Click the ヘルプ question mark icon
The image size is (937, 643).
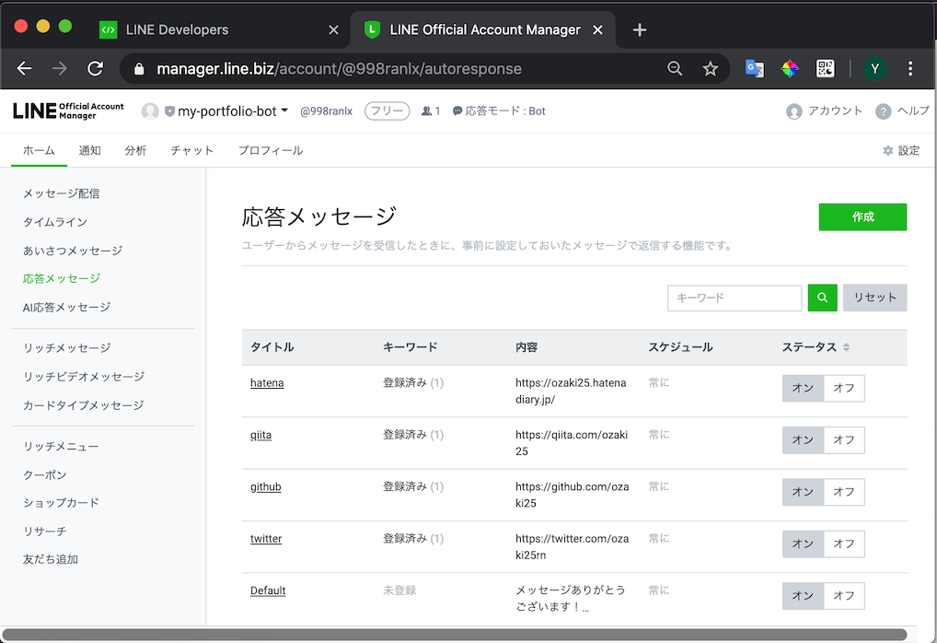[x=884, y=111]
